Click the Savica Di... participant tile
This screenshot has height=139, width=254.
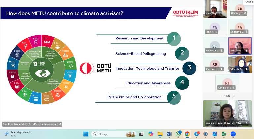click(214, 46)
